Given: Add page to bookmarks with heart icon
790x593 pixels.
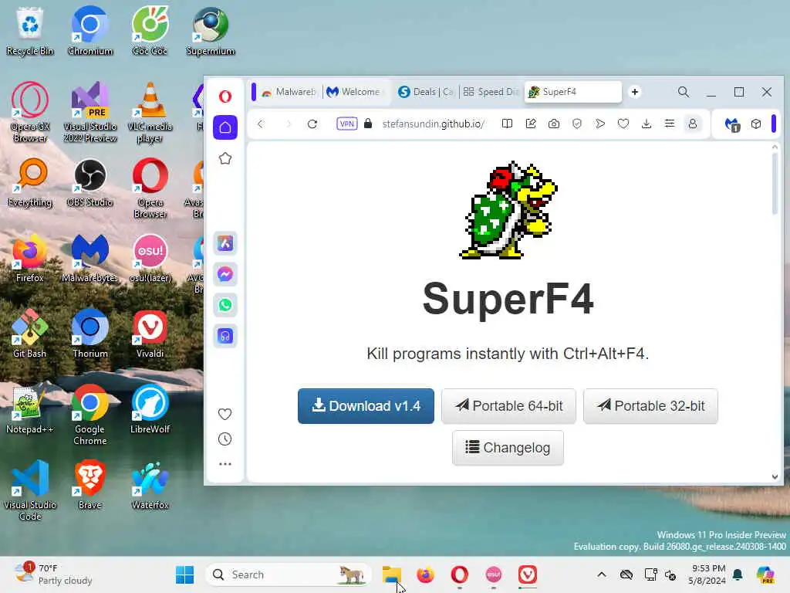Looking at the screenshot, I should pos(623,124).
